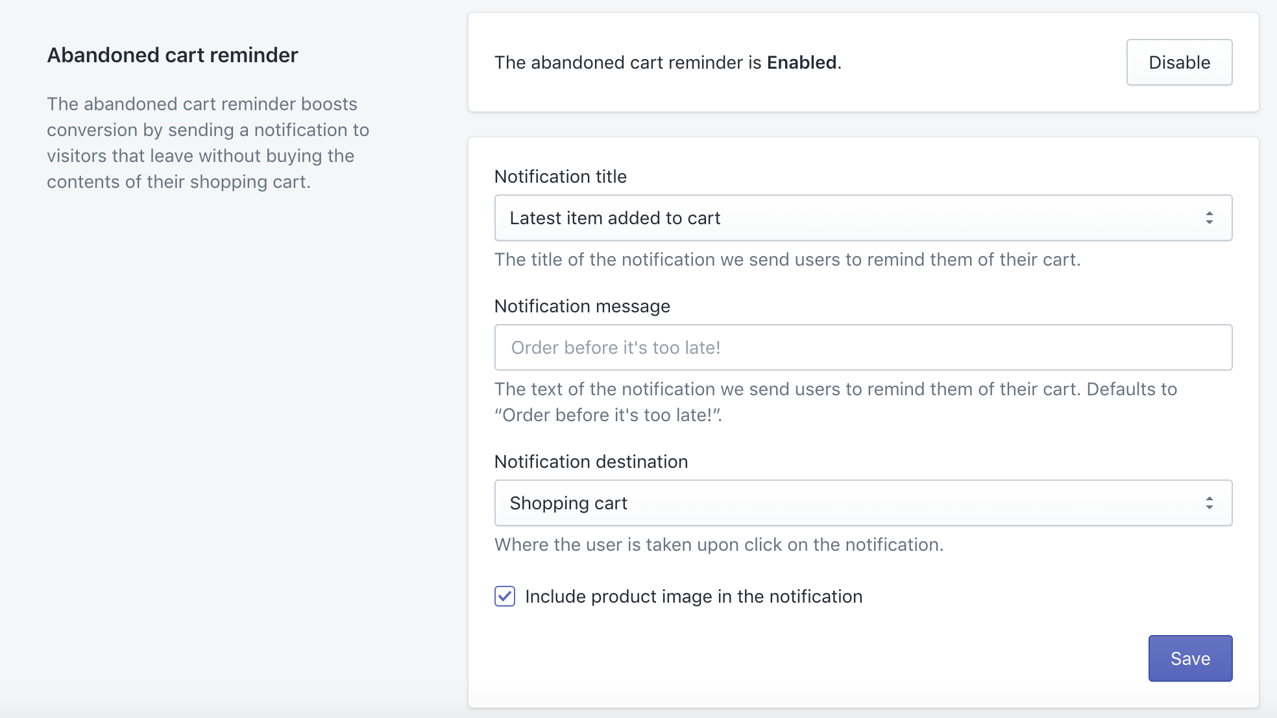This screenshot has height=718, width=1277.
Task: Click the bold 'Enabled' status word
Action: (x=801, y=62)
